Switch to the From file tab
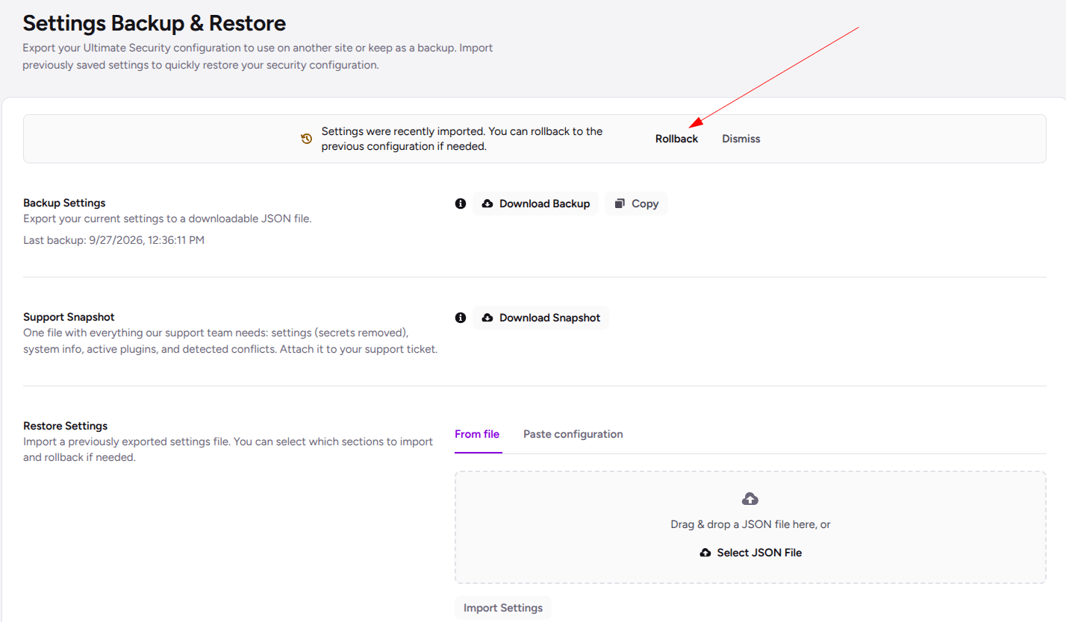Image resolution: width=1066 pixels, height=622 pixels. pos(477,434)
